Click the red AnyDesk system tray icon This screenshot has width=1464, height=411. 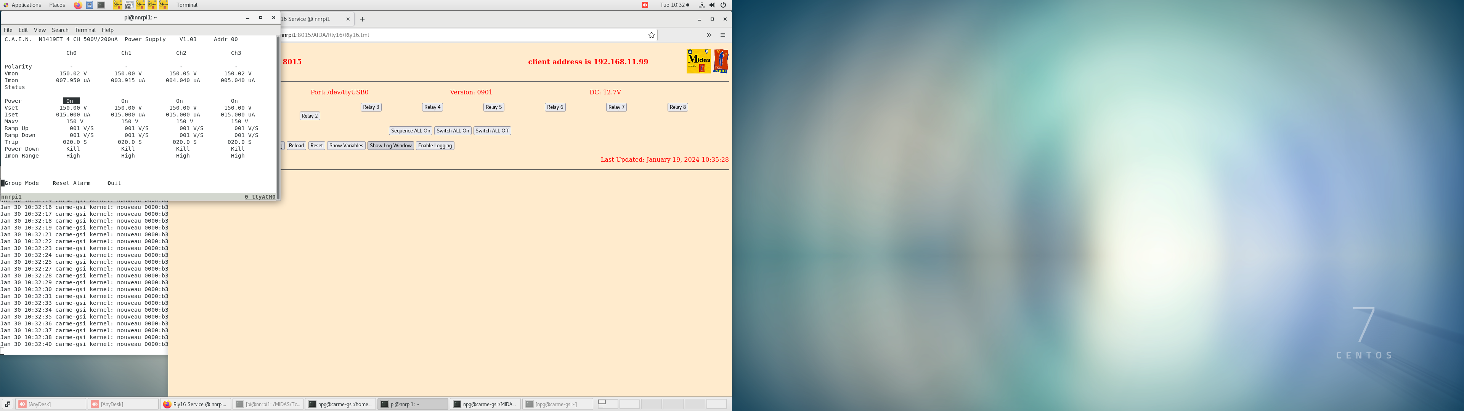[x=645, y=5]
